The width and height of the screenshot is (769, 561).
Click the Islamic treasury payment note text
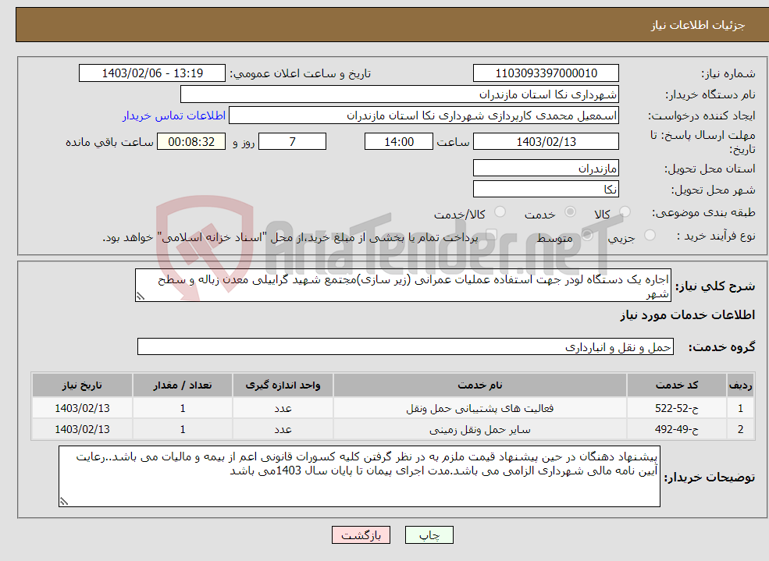click(x=290, y=238)
